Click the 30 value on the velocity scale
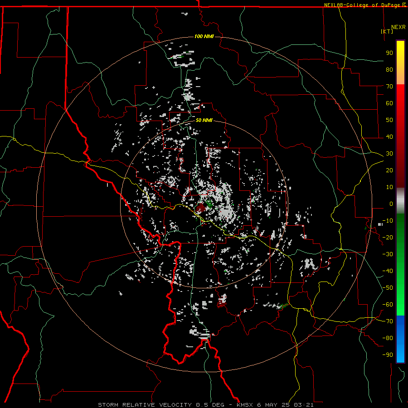 click(389, 154)
